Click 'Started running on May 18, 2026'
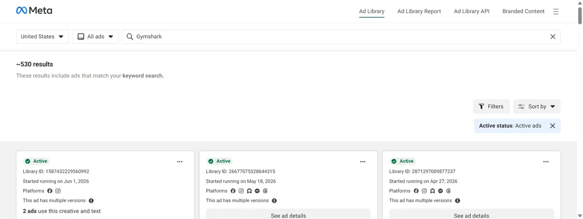The height and width of the screenshot is (219, 583). (241, 181)
